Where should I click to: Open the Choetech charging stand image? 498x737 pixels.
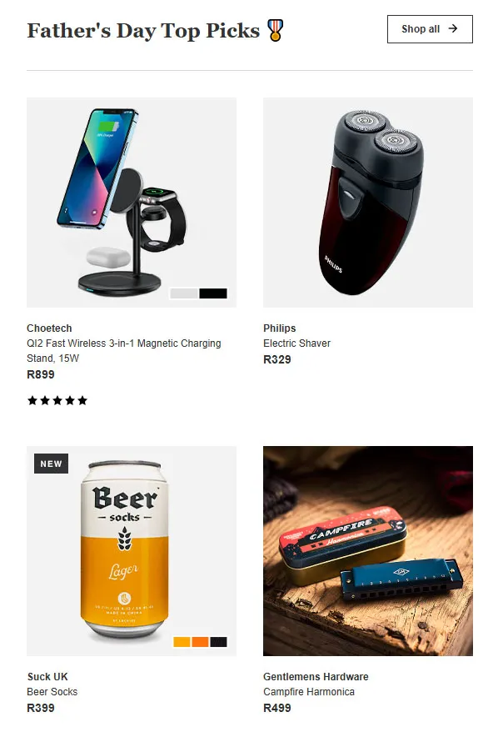tap(132, 203)
